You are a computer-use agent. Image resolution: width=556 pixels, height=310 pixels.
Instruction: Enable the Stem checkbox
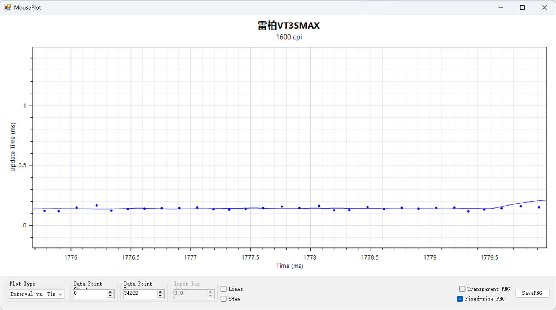[224, 299]
